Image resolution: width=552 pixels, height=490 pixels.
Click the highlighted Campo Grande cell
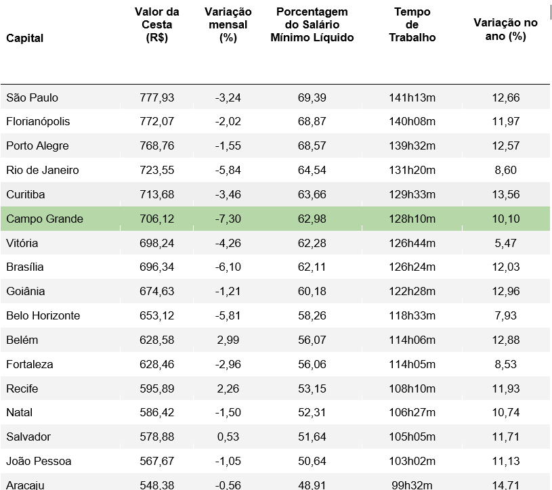[x=45, y=219]
